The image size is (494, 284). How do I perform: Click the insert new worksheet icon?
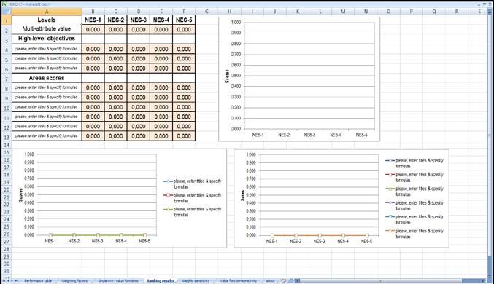pyautogui.click(x=284, y=280)
